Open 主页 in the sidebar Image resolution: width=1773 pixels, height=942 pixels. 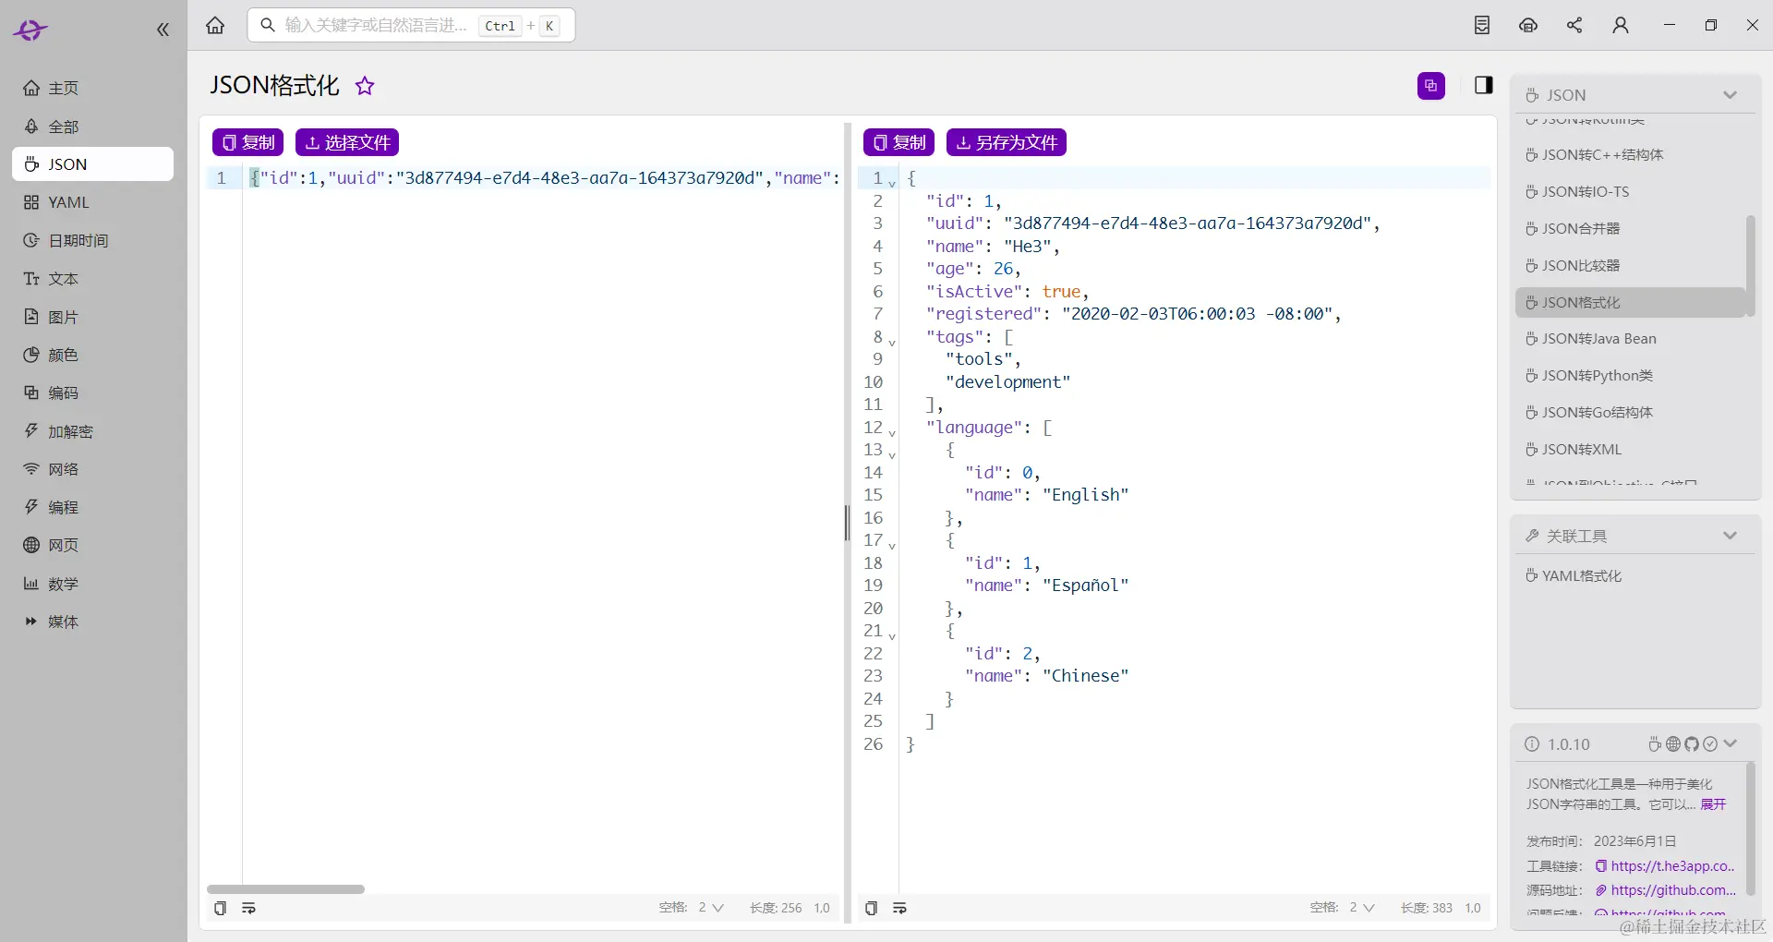point(92,88)
